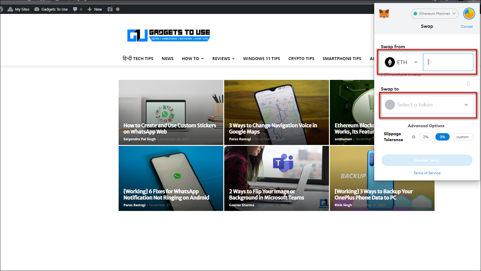Set slippage tolerance to 2%
The image size is (481, 271).
pyautogui.click(x=426, y=137)
